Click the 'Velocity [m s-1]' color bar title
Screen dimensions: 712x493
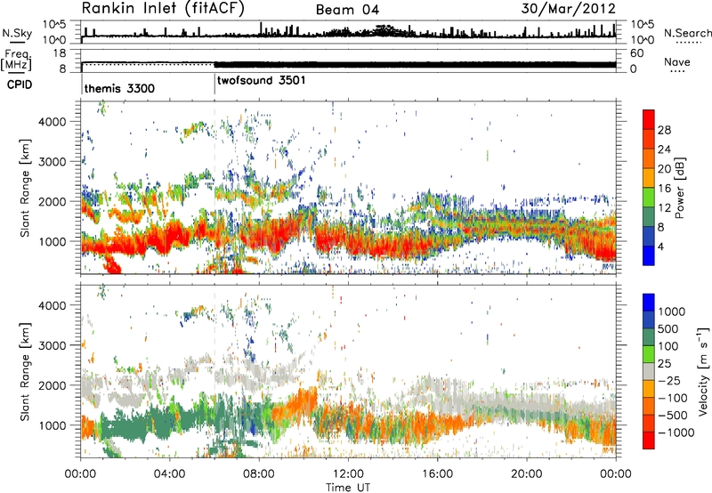point(703,371)
